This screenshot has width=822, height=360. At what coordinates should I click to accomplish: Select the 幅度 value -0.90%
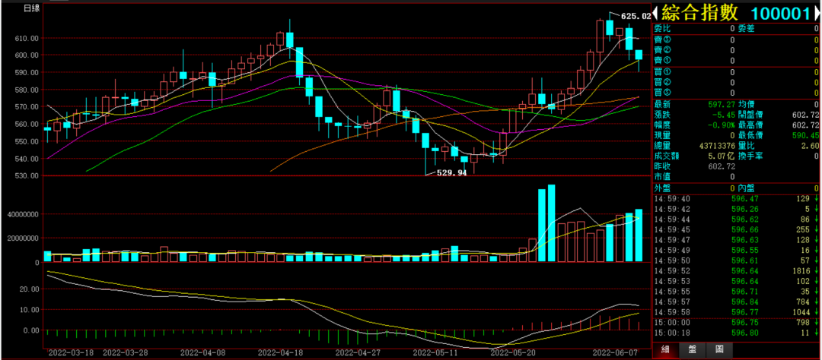pos(723,125)
